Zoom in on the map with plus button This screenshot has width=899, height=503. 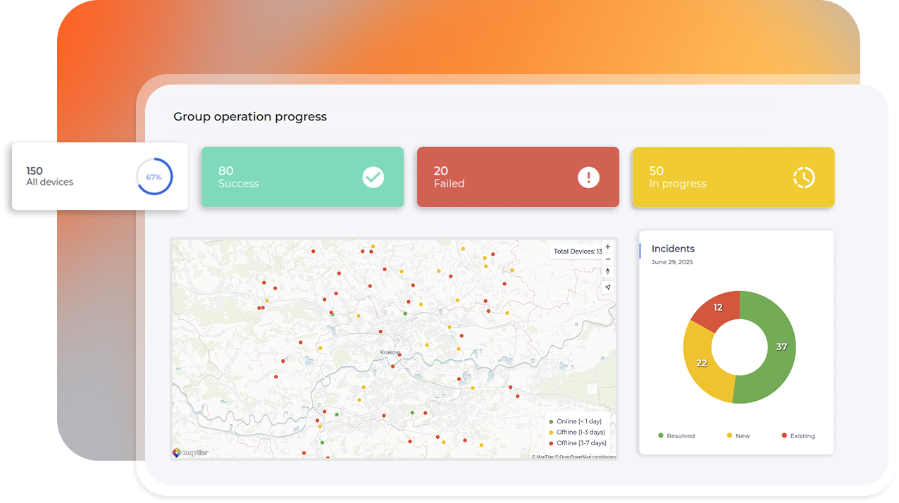coord(608,247)
